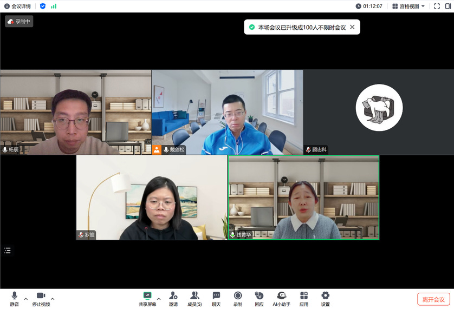Image resolution: width=454 pixels, height=309 pixels.
Task: Open the 聊天 chat panel
Action: coord(216,298)
